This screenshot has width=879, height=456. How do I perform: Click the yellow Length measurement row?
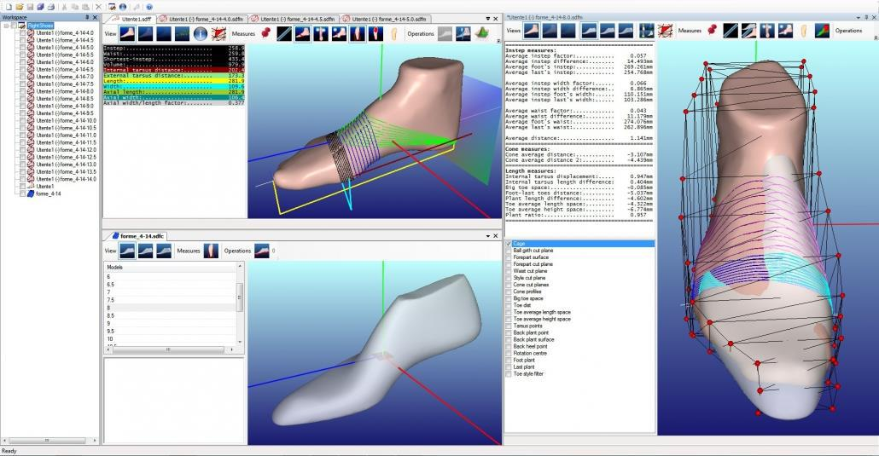[174, 81]
